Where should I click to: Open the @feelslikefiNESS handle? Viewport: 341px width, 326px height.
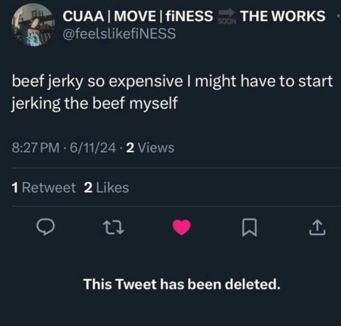coord(118,34)
